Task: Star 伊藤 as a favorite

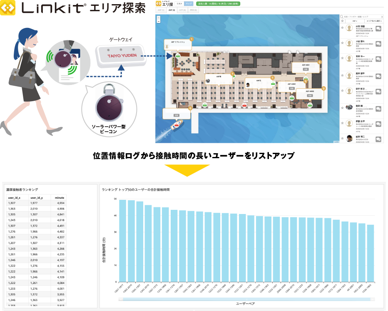Action: [343, 123]
